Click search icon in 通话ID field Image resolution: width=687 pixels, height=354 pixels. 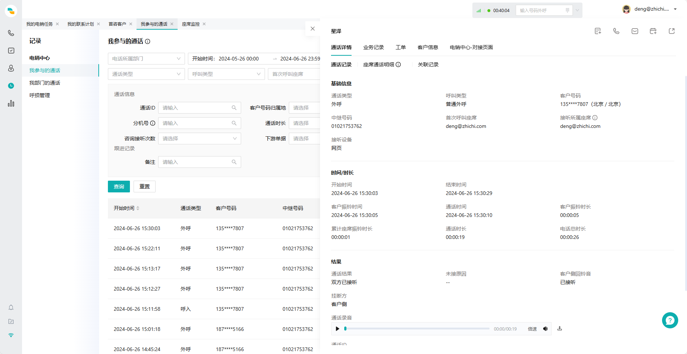pyautogui.click(x=234, y=108)
